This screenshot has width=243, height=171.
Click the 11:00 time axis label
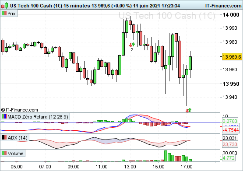[102, 167]
